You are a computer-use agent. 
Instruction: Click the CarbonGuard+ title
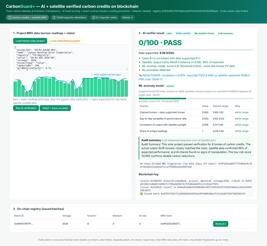(72, 6)
